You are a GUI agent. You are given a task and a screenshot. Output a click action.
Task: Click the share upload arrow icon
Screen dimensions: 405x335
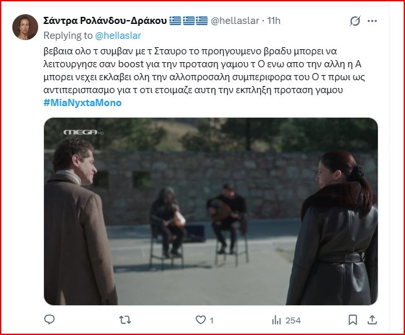pos(372,319)
